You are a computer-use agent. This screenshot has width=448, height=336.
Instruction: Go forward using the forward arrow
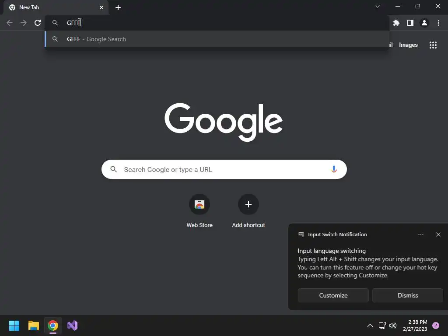[24, 23]
